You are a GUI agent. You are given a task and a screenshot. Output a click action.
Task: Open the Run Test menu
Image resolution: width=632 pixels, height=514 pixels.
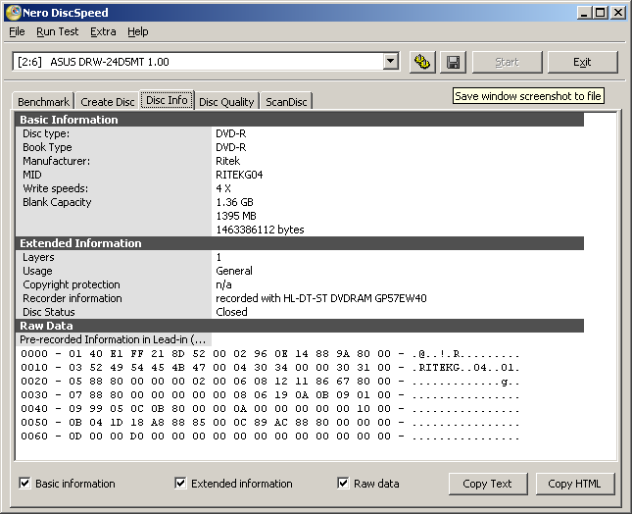57,31
